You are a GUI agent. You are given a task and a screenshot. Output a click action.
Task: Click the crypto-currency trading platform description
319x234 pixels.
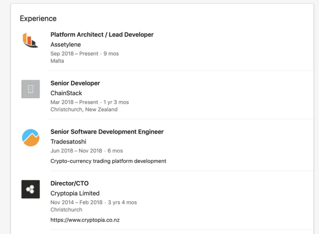click(x=108, y=161)
